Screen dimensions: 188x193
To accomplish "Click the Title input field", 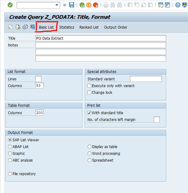I will click(x=101, y=38).
